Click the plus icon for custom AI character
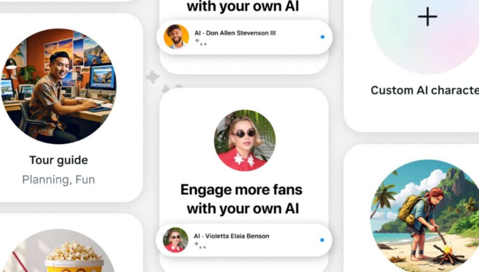The width and height of the screenshot is (479, 272). tap(428, 16)
